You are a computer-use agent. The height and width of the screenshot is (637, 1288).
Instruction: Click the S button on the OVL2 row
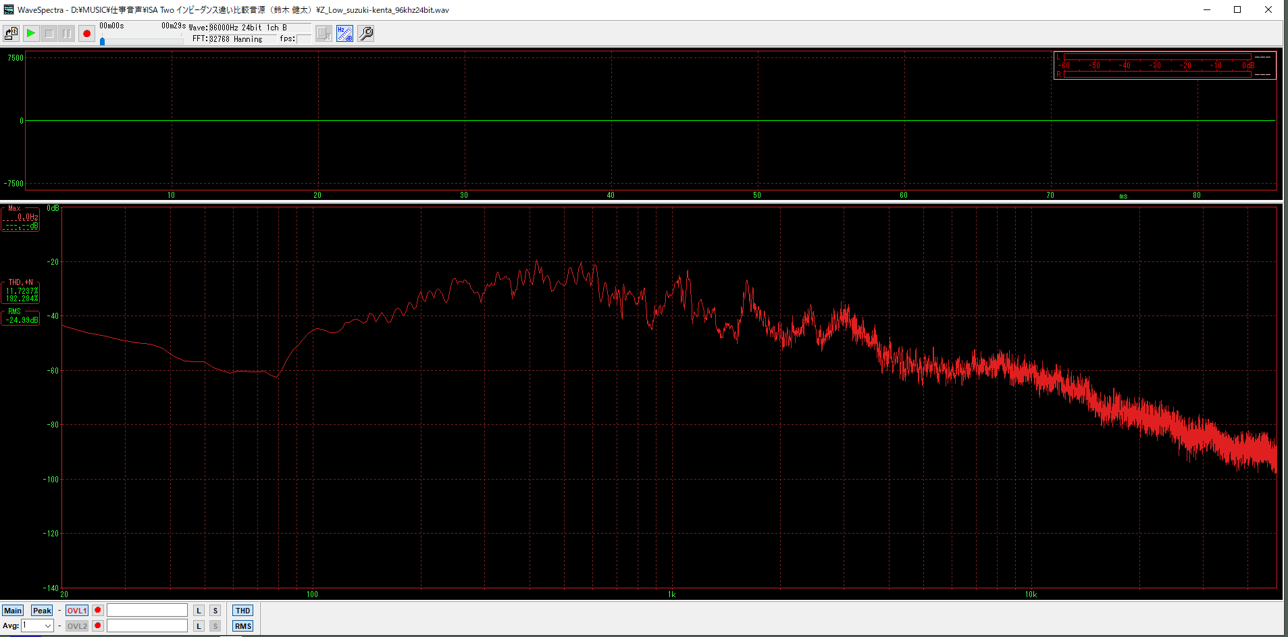click(x=215, y=626)
